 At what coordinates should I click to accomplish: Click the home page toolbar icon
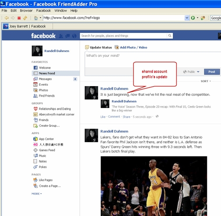(36, 18)
